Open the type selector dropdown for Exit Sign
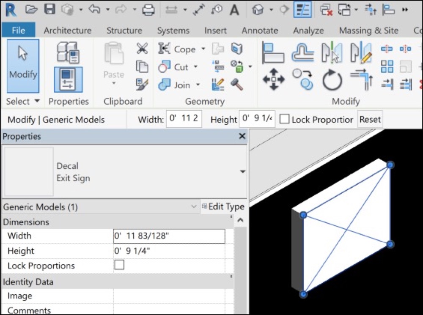423x315 pixels. (242, 171)
